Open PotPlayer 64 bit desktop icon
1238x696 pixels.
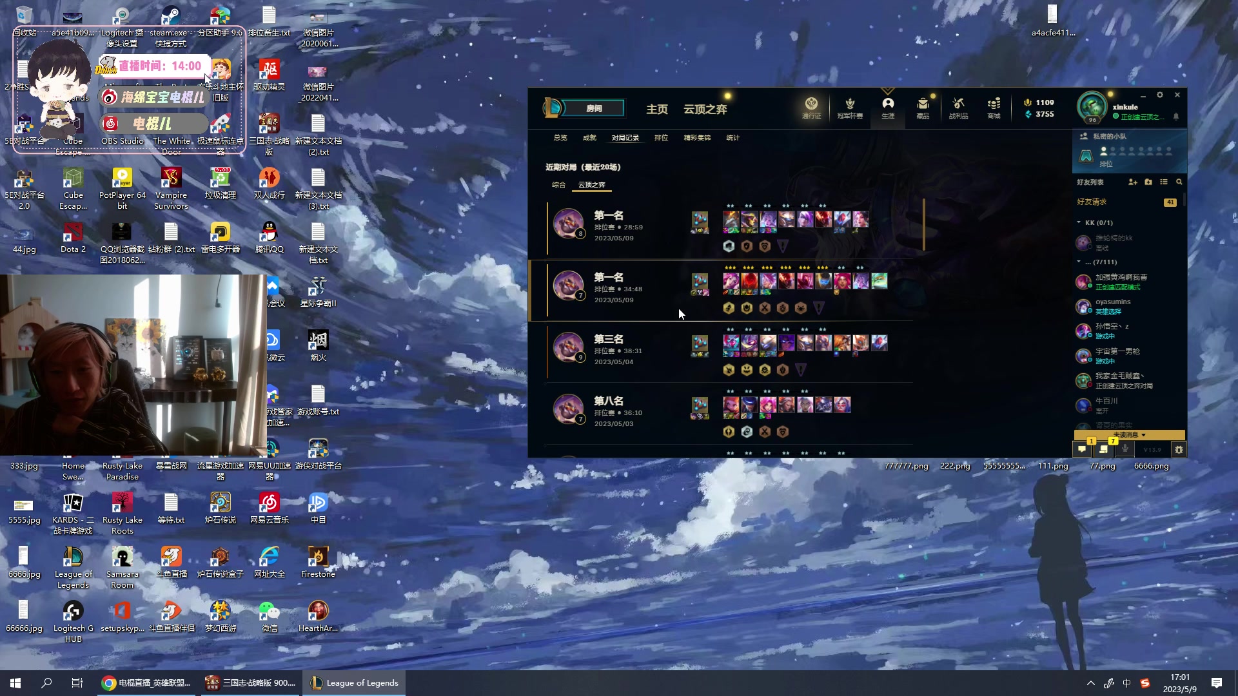click(123, 189)
